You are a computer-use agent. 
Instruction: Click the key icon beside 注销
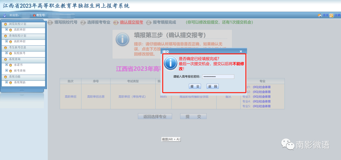(332, 15)
